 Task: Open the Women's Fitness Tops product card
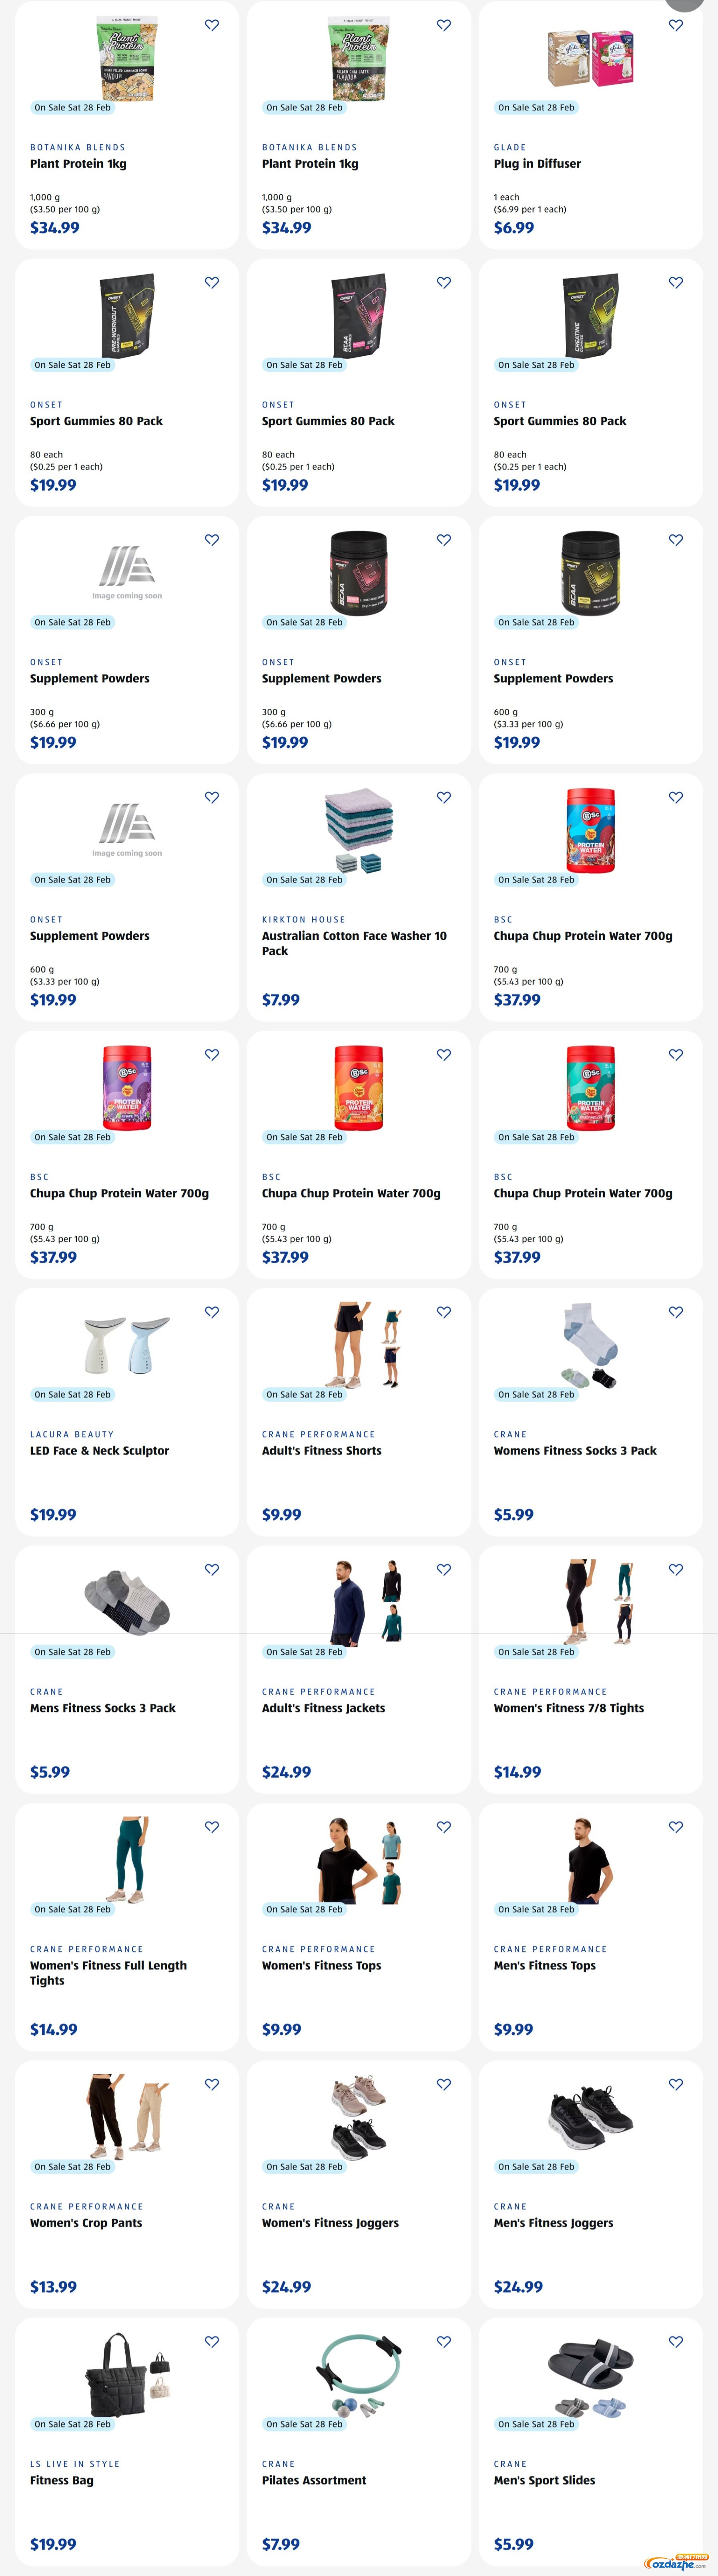[x=359, y=1926]
